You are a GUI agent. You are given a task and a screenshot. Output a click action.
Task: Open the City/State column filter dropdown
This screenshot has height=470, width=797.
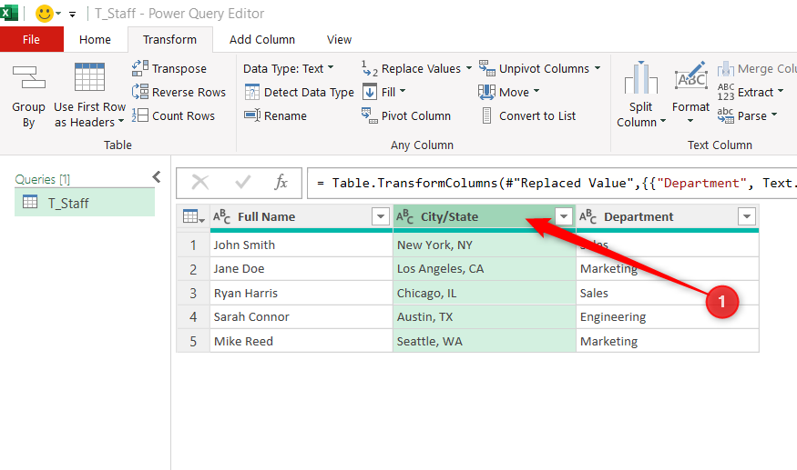[x=564, y=216]
